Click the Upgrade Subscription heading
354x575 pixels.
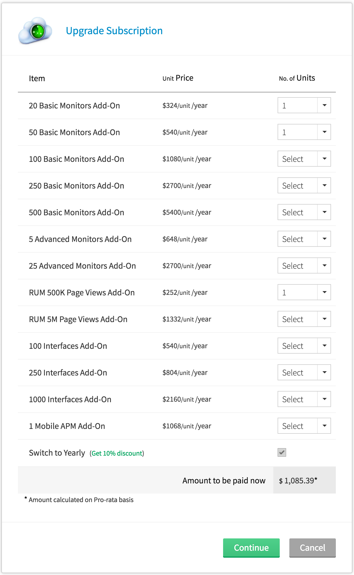pyautogui.click(x=114, y=31)
